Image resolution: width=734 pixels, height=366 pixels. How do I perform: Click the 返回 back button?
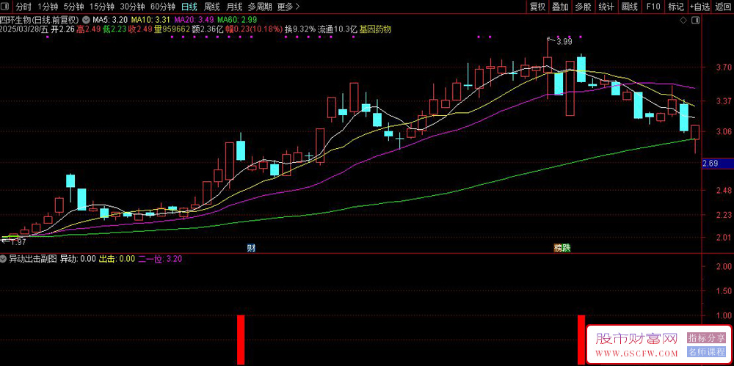724,7
